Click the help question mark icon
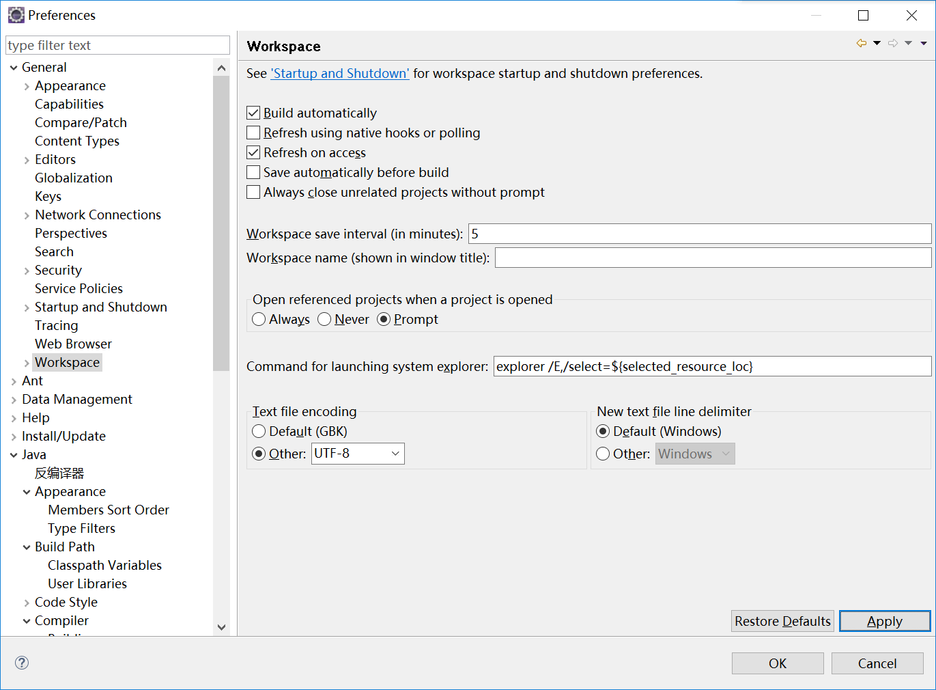936x690 pixels. (22, 662)
